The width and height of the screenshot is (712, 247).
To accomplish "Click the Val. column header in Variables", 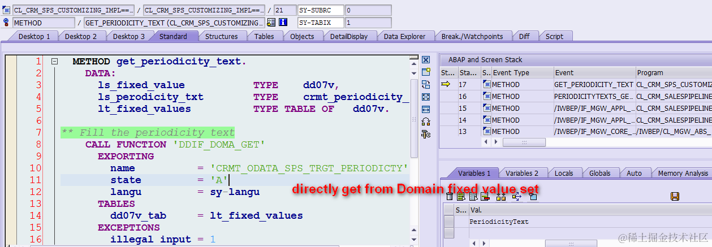I will pyautogui.click(x=590, y=210).
